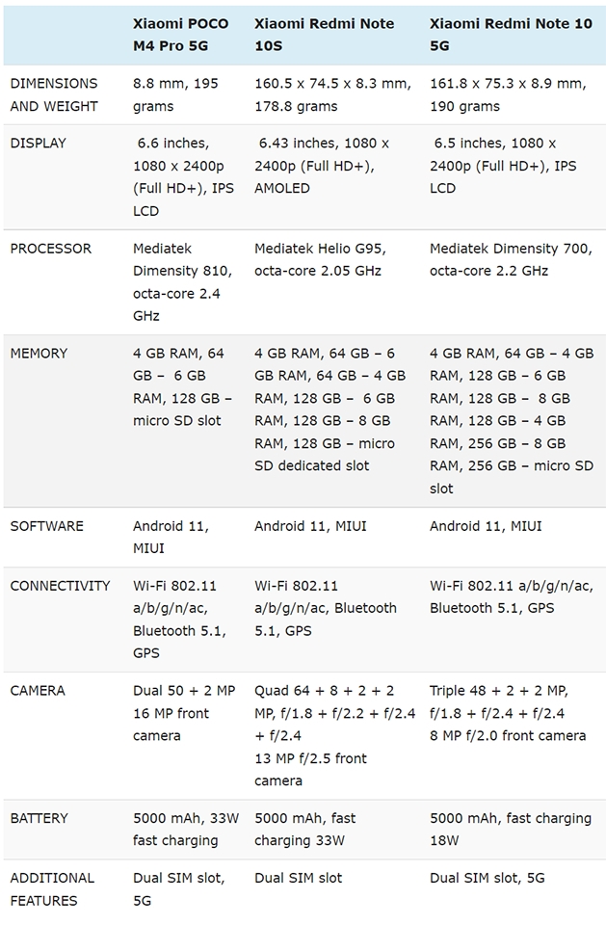Click the fast charging 18W battery cell
The height and width of the screenshot is (925, 606).
[x=511, y=829]
